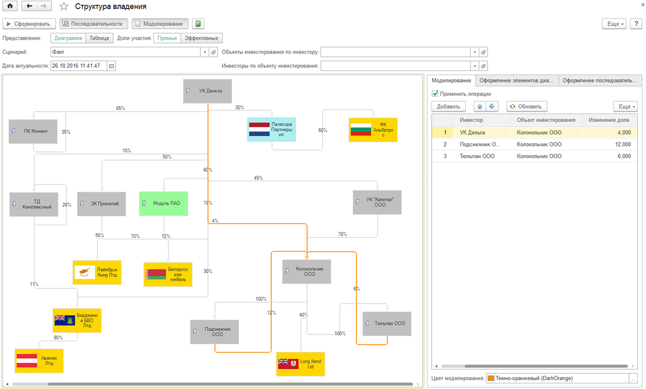The height and width of the screenshot is (389, 646).
Task: Open the calendar picker for Дата актуальности
Action: click(x=111, y=66)
